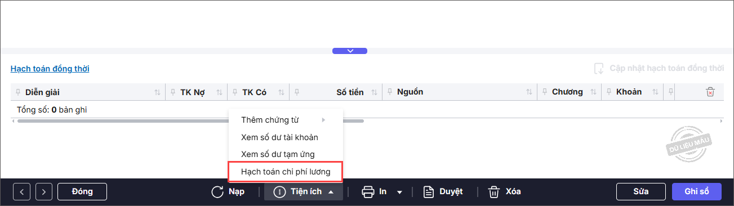Sort the TK Nợ column
This screenshot has height=206, width=734.
[x=219, y=92]
